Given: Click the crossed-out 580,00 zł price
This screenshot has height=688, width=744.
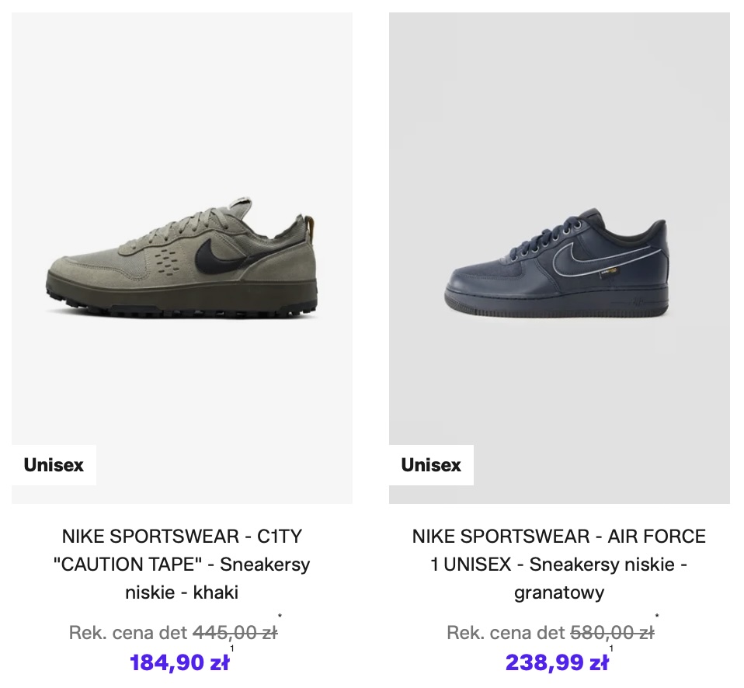Looking at the screenshot, I should point(612,633).
